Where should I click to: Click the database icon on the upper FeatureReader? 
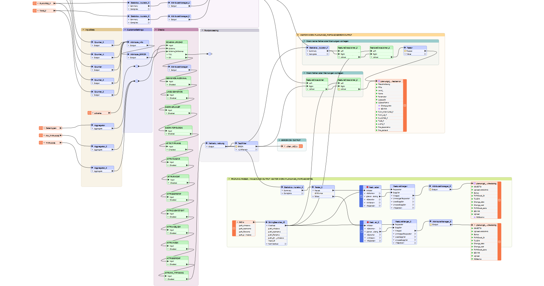point(361,197)
